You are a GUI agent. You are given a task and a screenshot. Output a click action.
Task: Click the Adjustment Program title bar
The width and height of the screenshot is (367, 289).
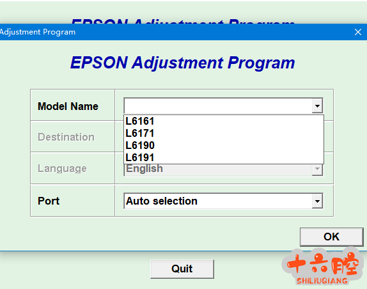(x=176, y=32)
